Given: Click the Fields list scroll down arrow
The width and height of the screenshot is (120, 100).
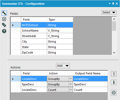Looking at the screenshot, I should point(114,53).
